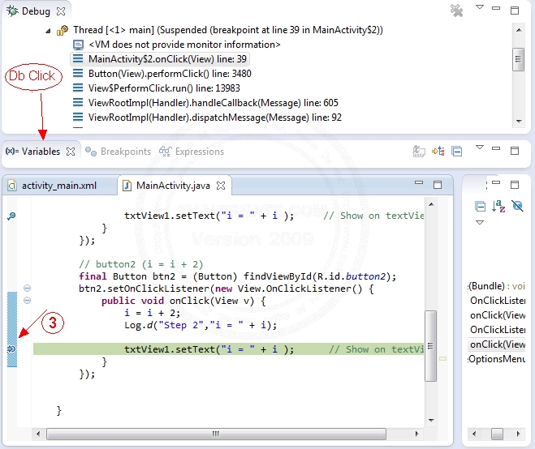Open the Outline panel view menu arrow
535x449 pixels.
coord(480,222)
